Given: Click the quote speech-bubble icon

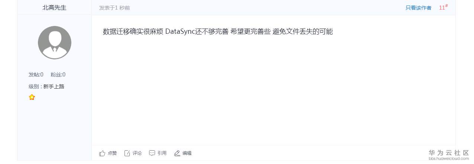Looking at the screenshot, I should pos(152,153).
